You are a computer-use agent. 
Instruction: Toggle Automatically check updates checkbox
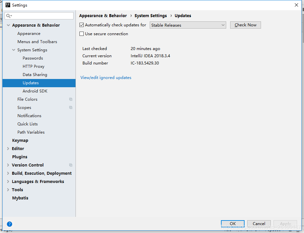pos(82,25)
